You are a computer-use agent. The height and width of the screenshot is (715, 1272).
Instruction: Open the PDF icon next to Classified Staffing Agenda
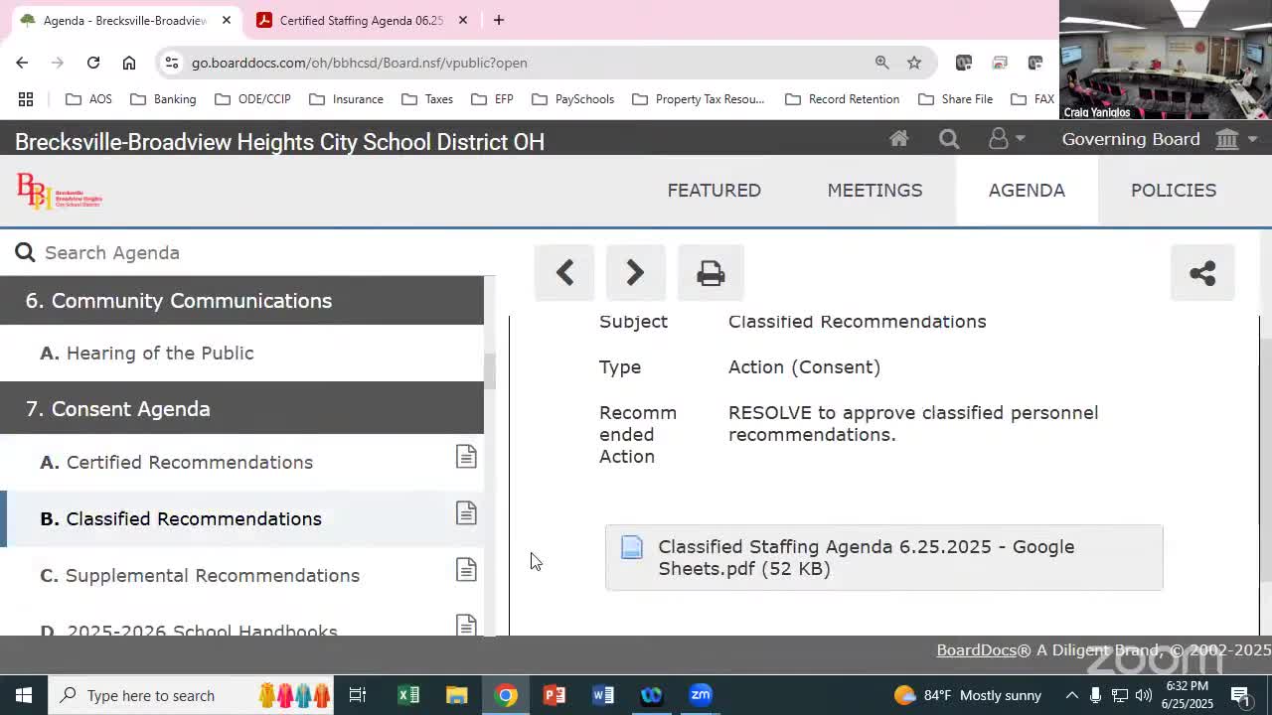[632, 546]
